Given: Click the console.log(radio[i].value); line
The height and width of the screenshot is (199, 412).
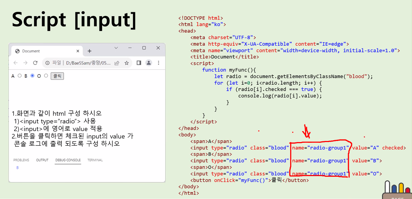Looking at the screenshot, I should pos(280,96).
